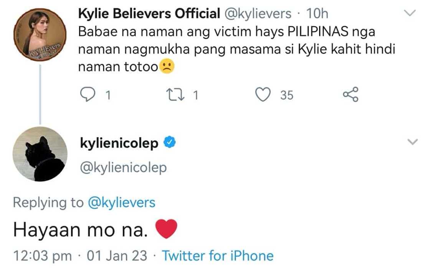The image size is (430, 271).
Task: Follow the @kylievers link after Replying to
Action: [x=121, y=203]
